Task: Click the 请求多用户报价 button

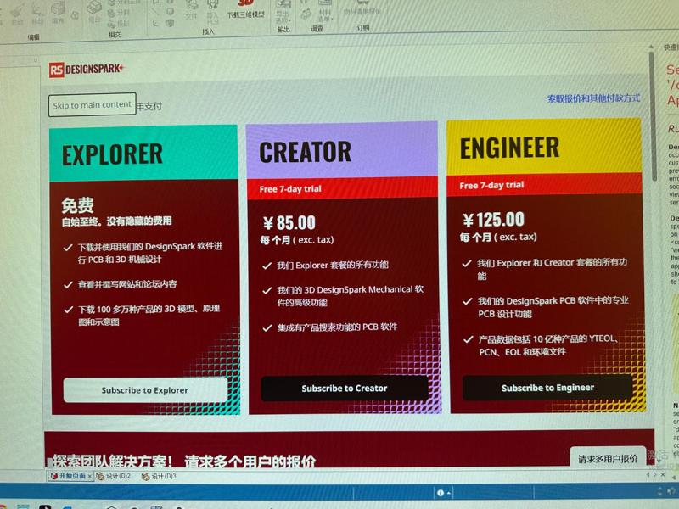Action: point(608,459)
